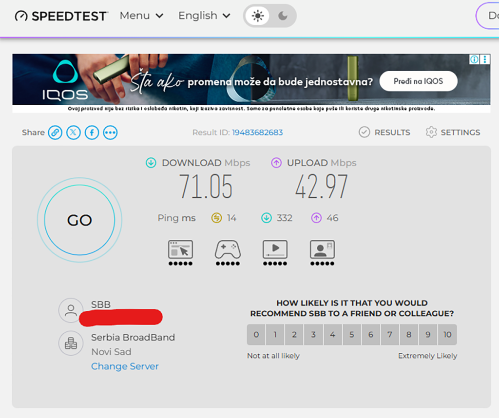Switch to dark mode moon toggle
This screenshot has height=418, width=499.
pyautogui.click(x=283, y=16)
